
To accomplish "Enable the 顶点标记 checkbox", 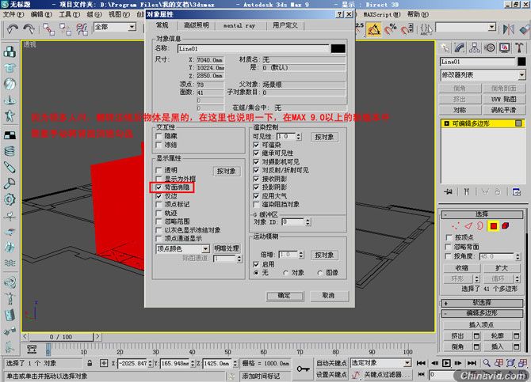I will (x=159, y=204).
